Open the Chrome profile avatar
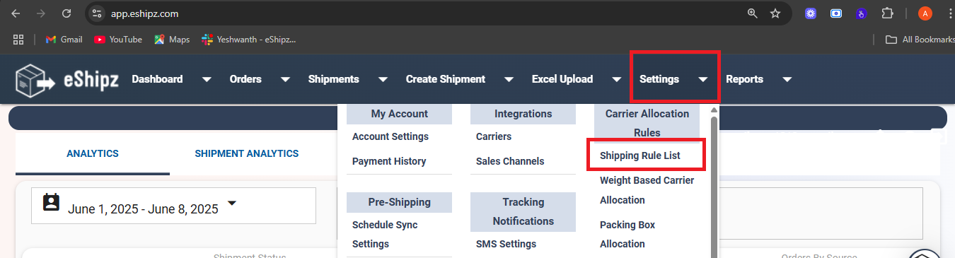 925,13
